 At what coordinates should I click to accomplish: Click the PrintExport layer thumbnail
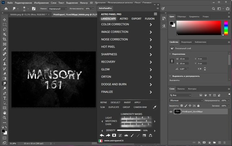pyautogui.click(x=177, y=112)
